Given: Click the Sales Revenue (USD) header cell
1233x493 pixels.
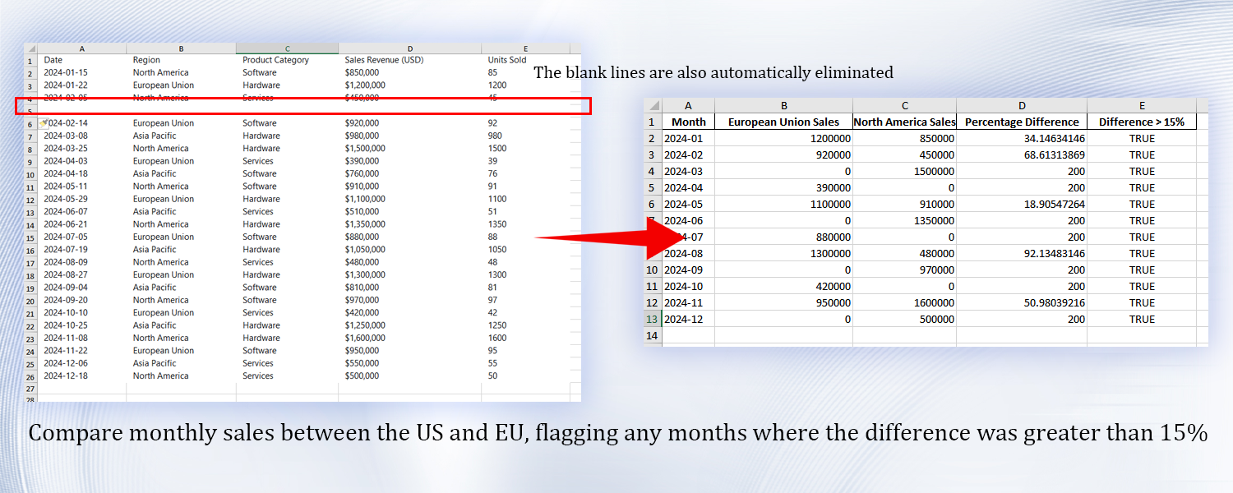Looking at the screenshot, I should pyautogui.click(x=384, y=60).
